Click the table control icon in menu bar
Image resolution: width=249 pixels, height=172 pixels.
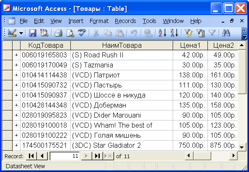pyautogui.click(x=12, y=21)
